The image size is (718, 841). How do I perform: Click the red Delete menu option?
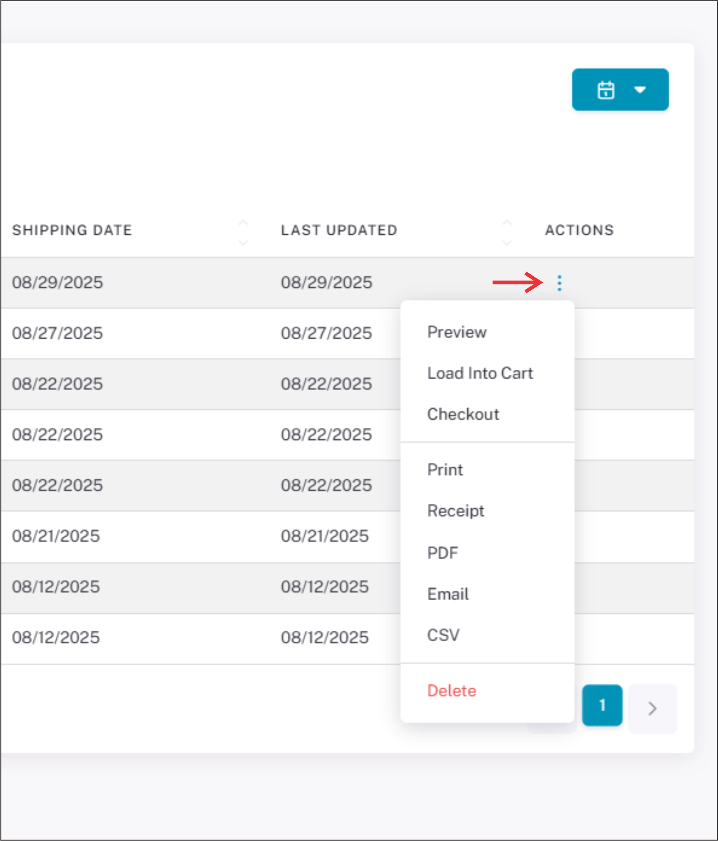(452, 691)
